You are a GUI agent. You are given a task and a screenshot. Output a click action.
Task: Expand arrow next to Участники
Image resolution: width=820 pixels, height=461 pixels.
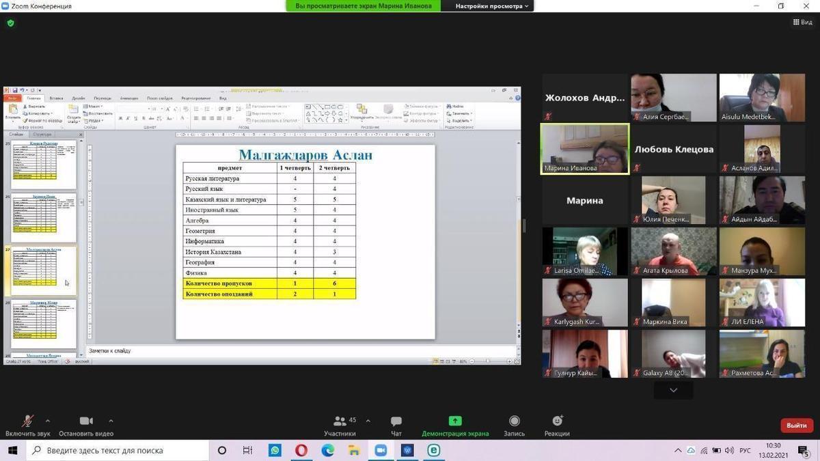pyautogui.click(x=368, y=421)
